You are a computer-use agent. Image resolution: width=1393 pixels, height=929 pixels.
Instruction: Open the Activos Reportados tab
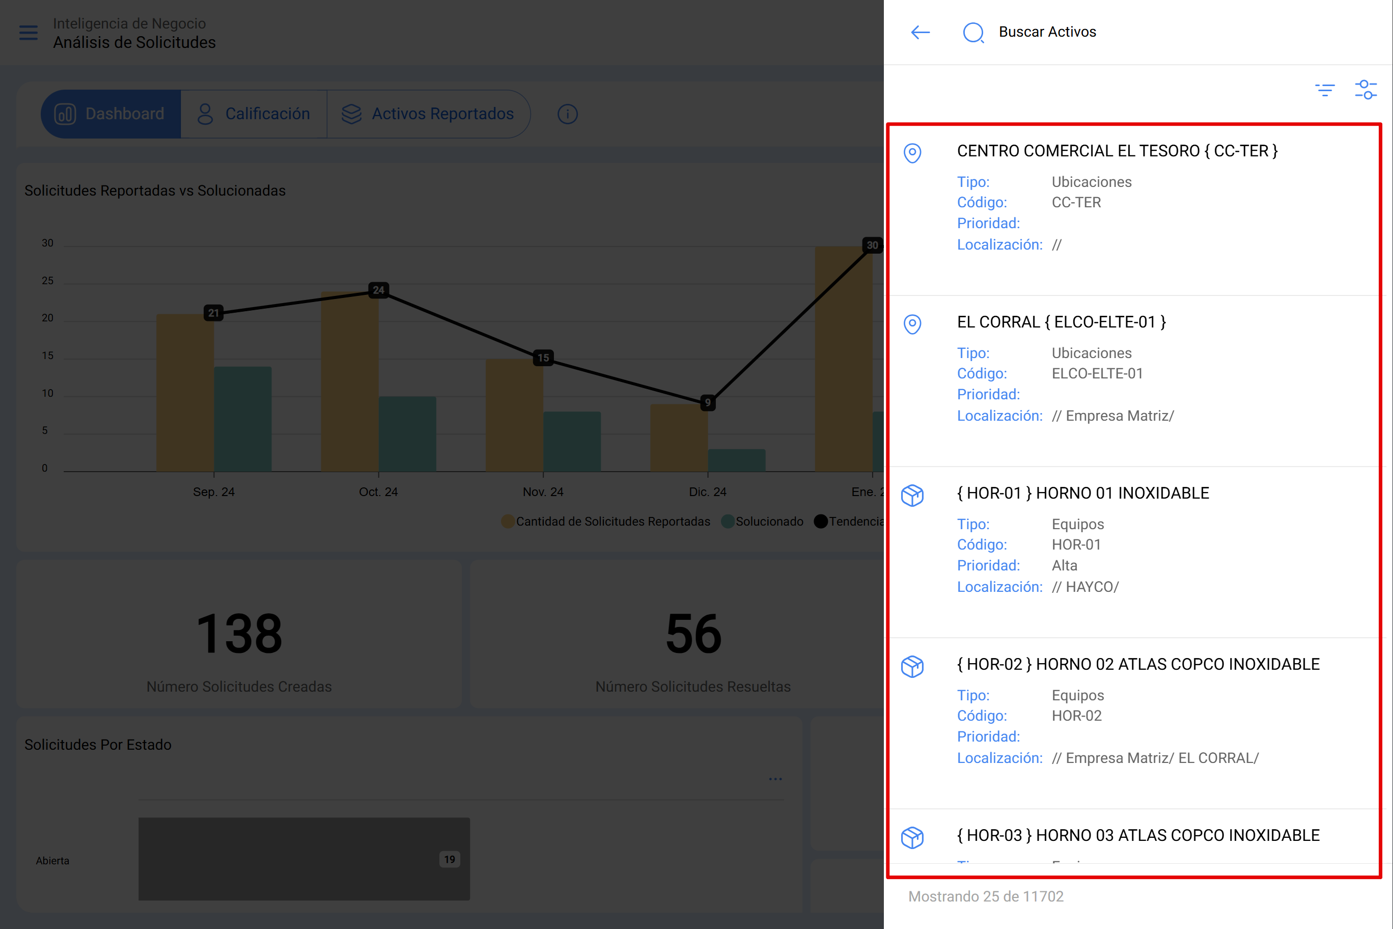428,114
